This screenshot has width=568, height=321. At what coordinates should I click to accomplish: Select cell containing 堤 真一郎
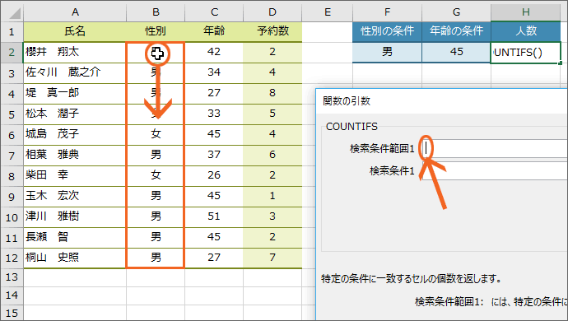pos(75,93)
